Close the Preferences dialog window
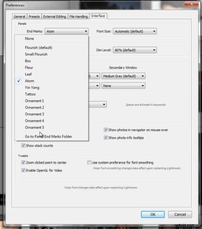202x229 pixels. [192, 4]
